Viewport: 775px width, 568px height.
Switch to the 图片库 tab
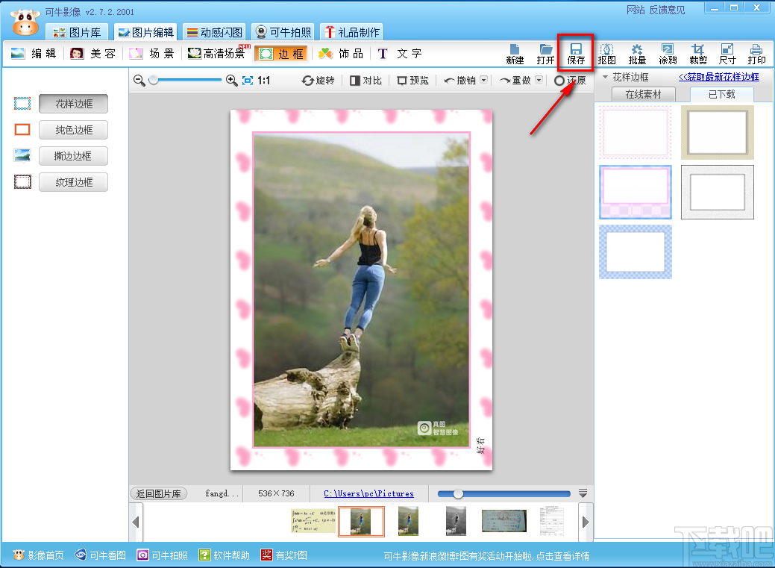(x=77, y=33)
